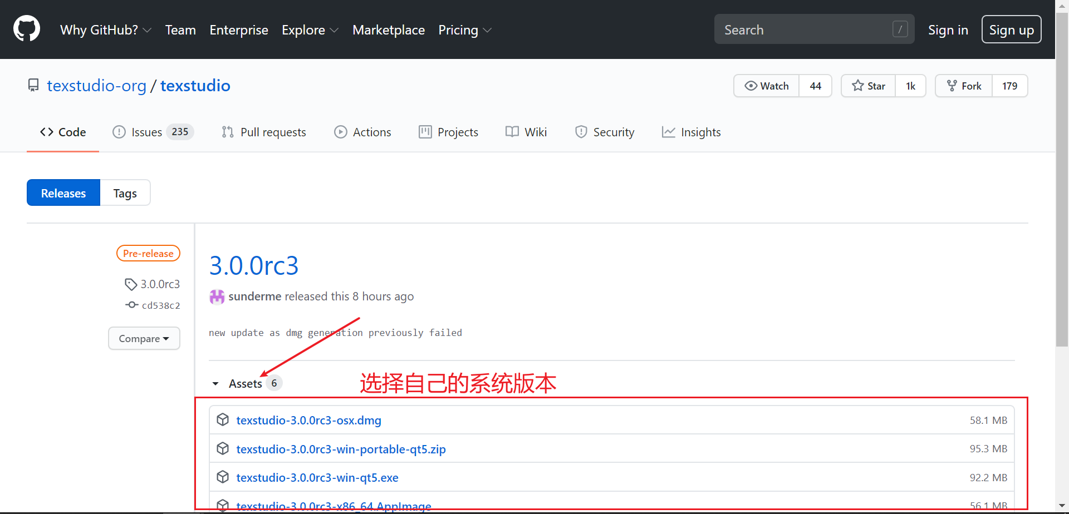Open the texstudio repository link

click(x=195, y=86)
